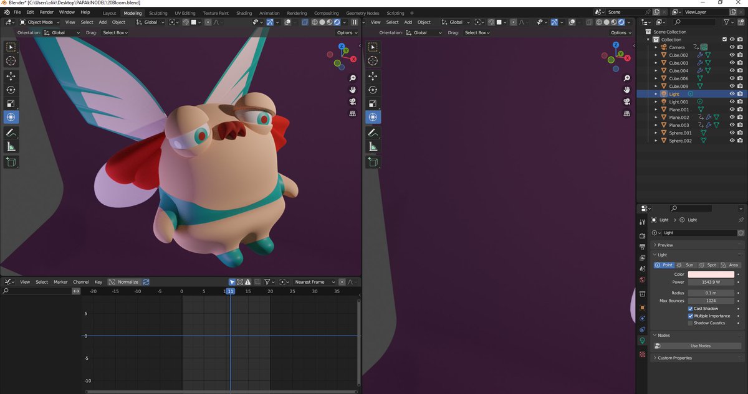This screenshot has width=748, height=394.
Task: Toggle camera view icon in left viewport
Action: coord(352,101)
